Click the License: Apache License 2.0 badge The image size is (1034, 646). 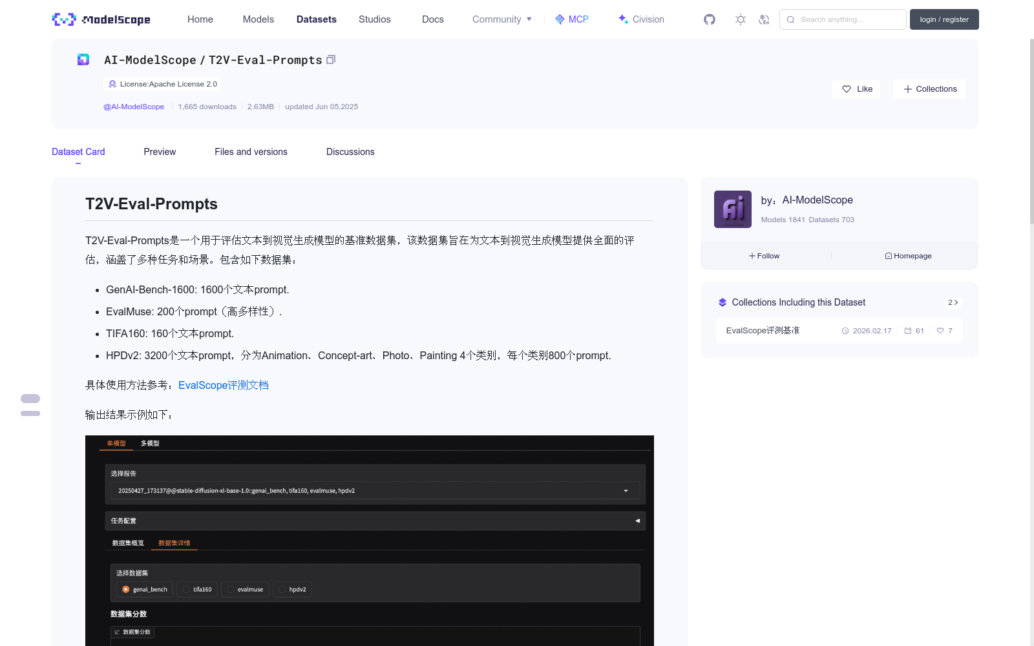[x=162, y=84]
